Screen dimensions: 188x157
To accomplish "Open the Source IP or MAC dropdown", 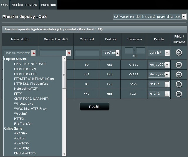I will 69,53.
